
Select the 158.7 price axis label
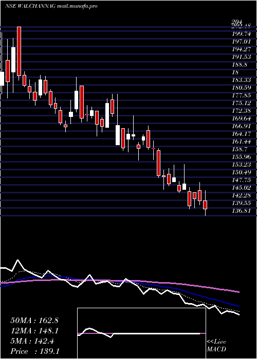(239, 149)
